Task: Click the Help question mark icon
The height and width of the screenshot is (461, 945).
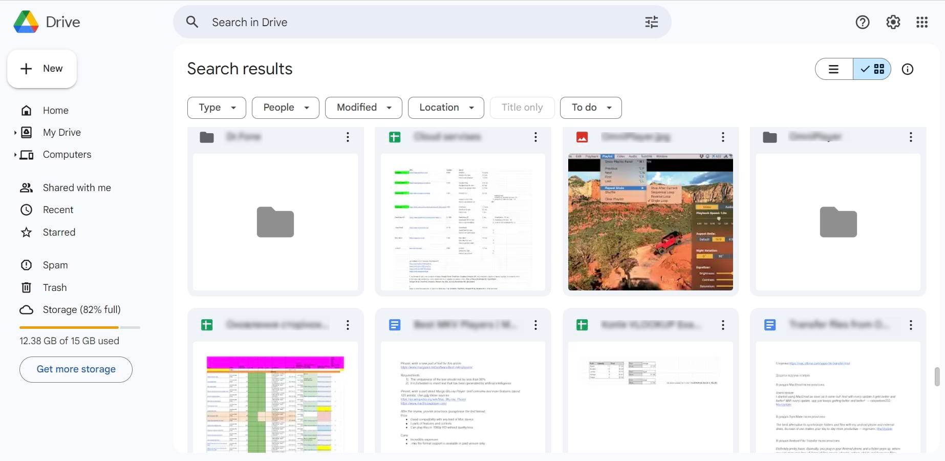Action: tap(863, 22)
